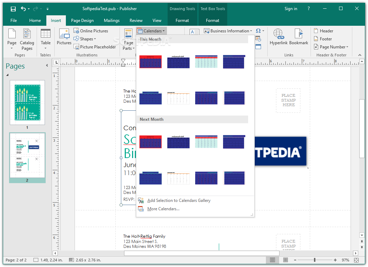Switch to the Page Design tab
Image resolution: width=368 pixels, height=267 pixels.
coord(82,21)
